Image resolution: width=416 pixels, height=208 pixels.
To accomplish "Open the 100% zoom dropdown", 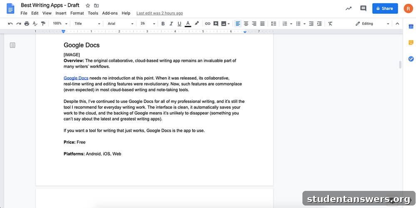I will tap(60, 24).
